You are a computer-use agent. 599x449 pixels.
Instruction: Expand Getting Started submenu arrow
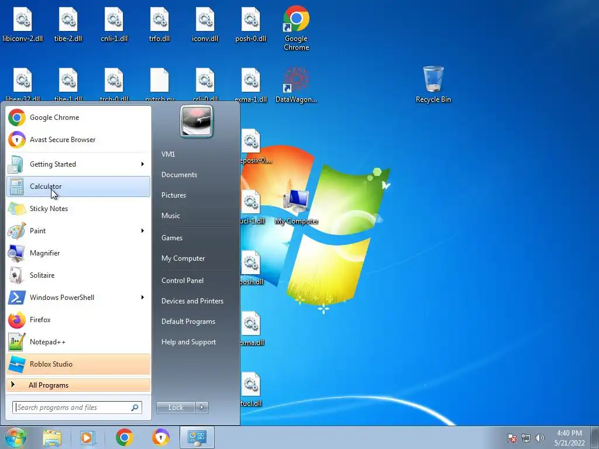click(143, 164)
